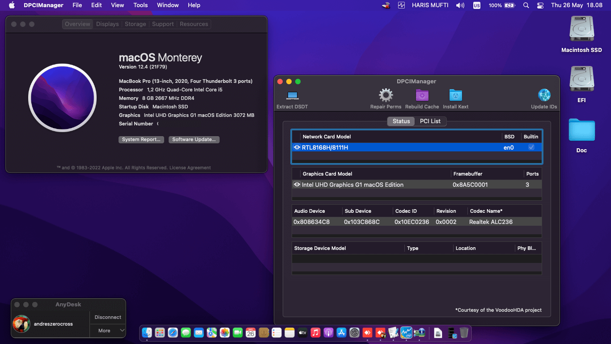
Task: Open the Messages app in the Dock
Action: pyautogui.click(x=186, y=332)
